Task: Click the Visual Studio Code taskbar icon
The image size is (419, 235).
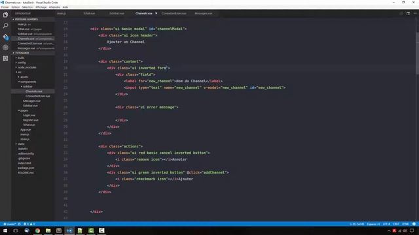Action: (69, 230)
